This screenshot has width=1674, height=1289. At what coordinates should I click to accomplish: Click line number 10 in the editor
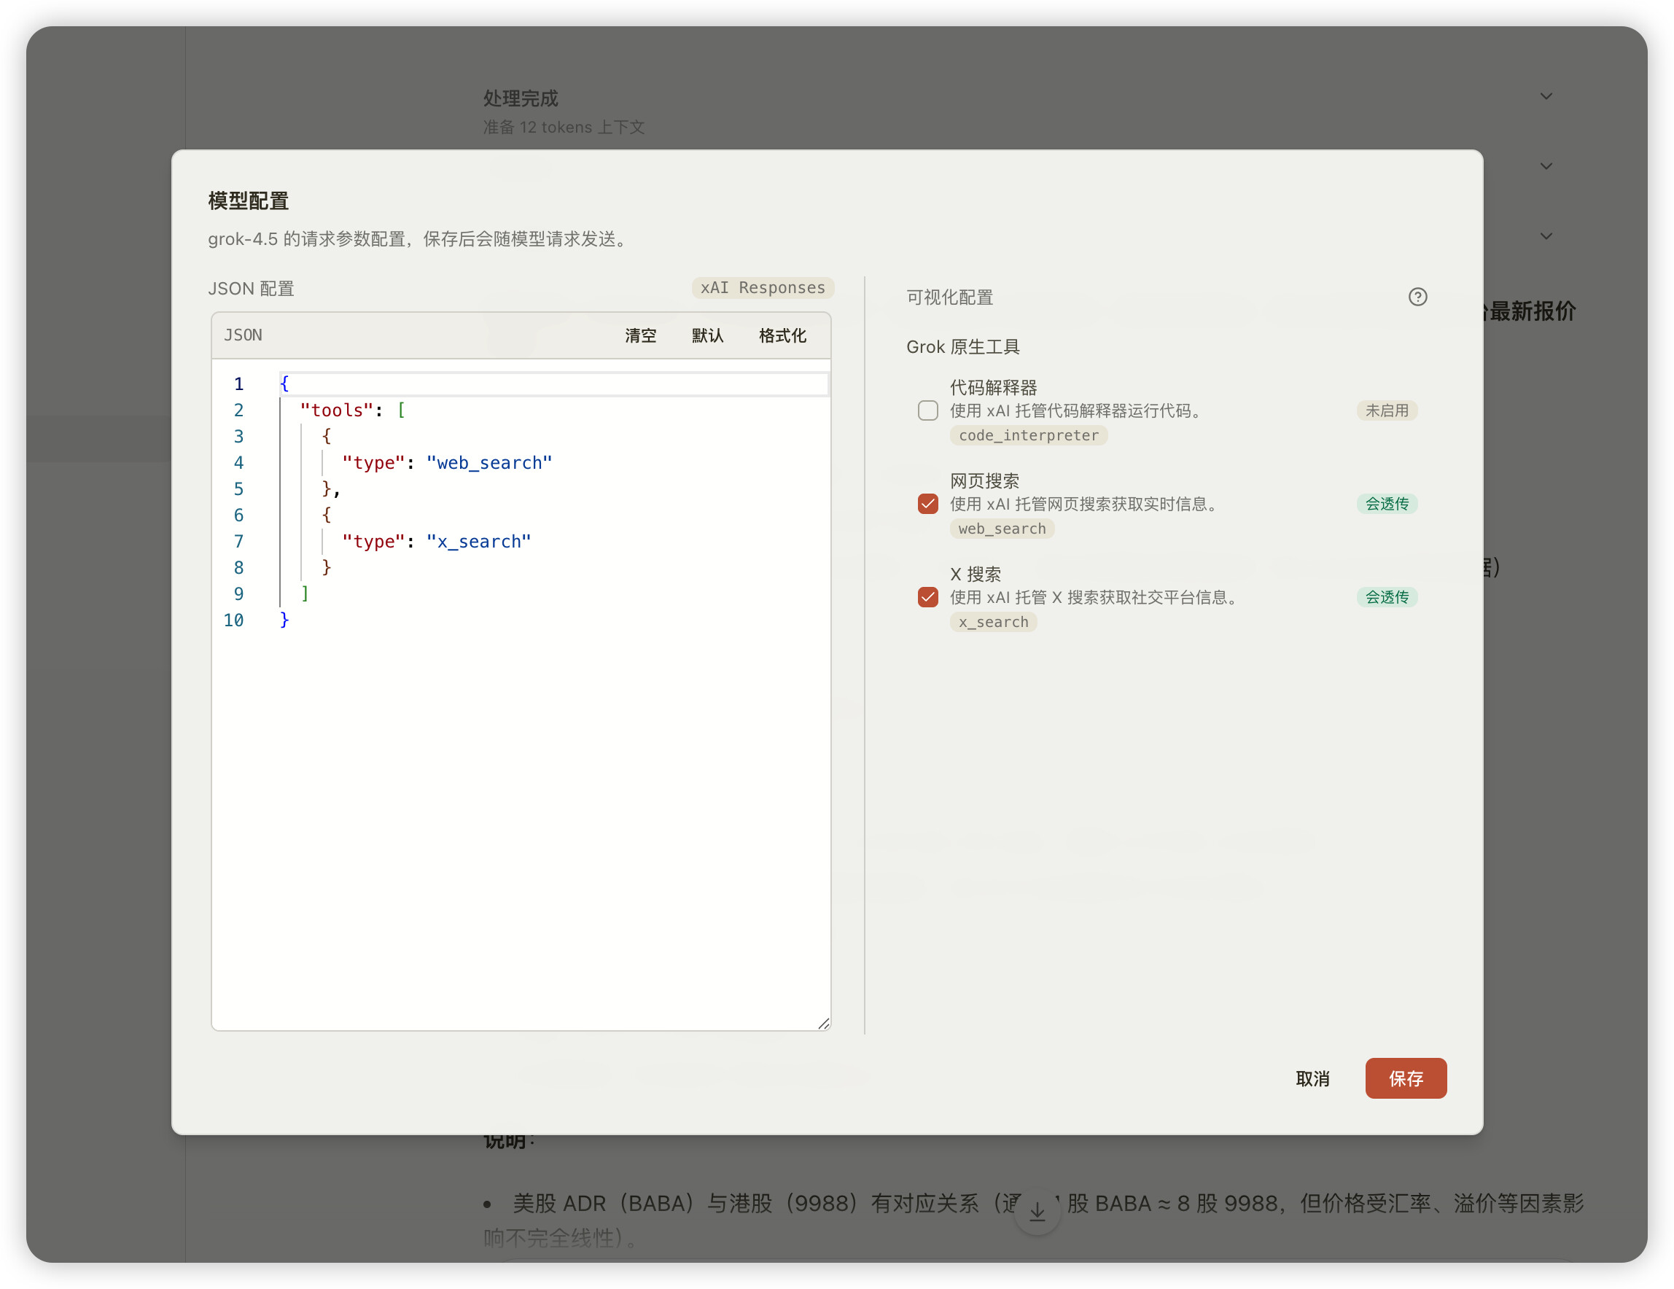click(234, 620)
